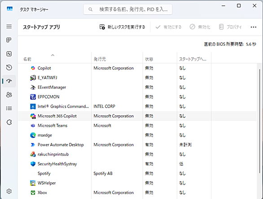The height and width of the screenshot is (199, 263).
Task: Select the EPPCCMON row name
Action: [48, 97]
